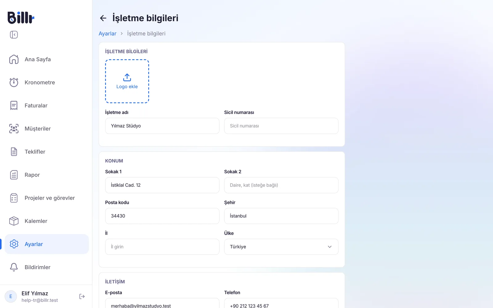The width and height of the screenshot is (493, 308).
Task: Click the Teklifler document icon
Action: (x=14, y=152)
